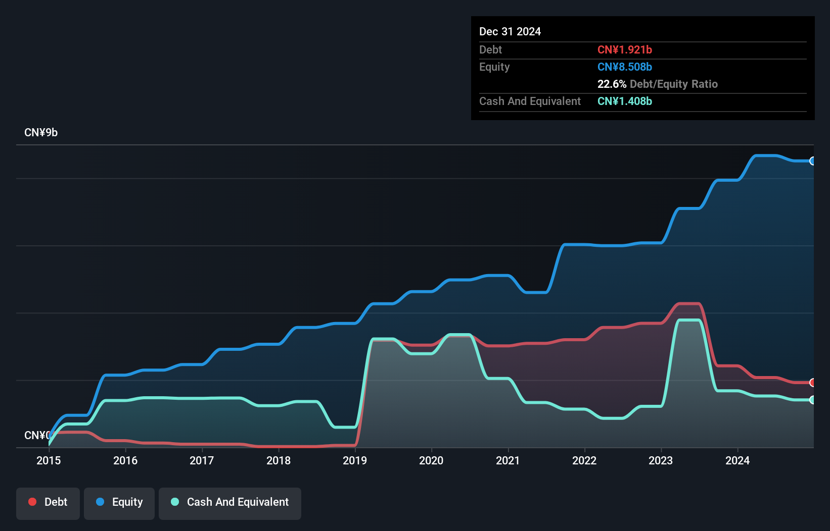Click the red Debt legend dot
This screenshot has width=830, height=531.
(32, 502)
